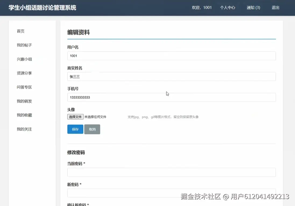Open 我的转发 from the sidebar
Image resolution: width=295 pixels, height=206 pixels.
pos(24,101)
